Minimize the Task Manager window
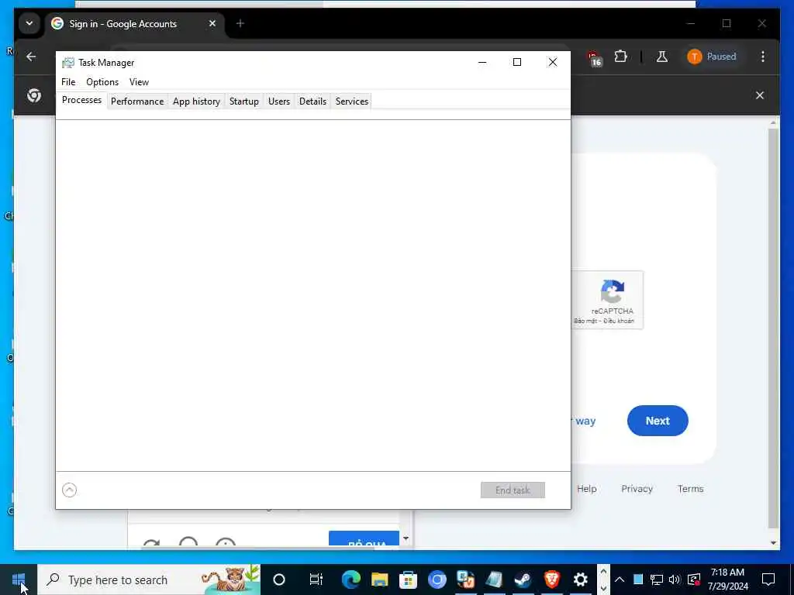Screen dimensions: 794x595 tap(482, 62)
